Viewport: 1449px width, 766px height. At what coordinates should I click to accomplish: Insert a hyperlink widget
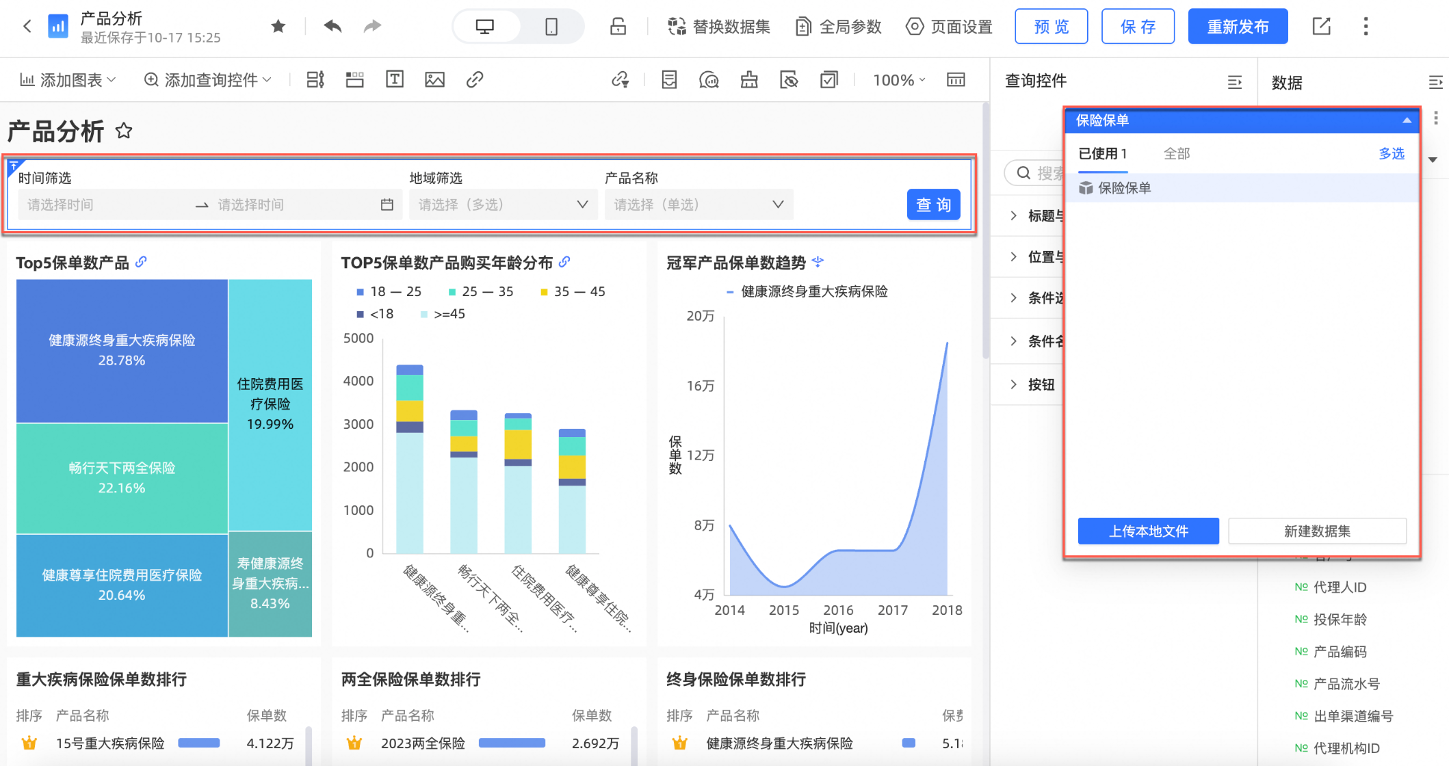475,80
